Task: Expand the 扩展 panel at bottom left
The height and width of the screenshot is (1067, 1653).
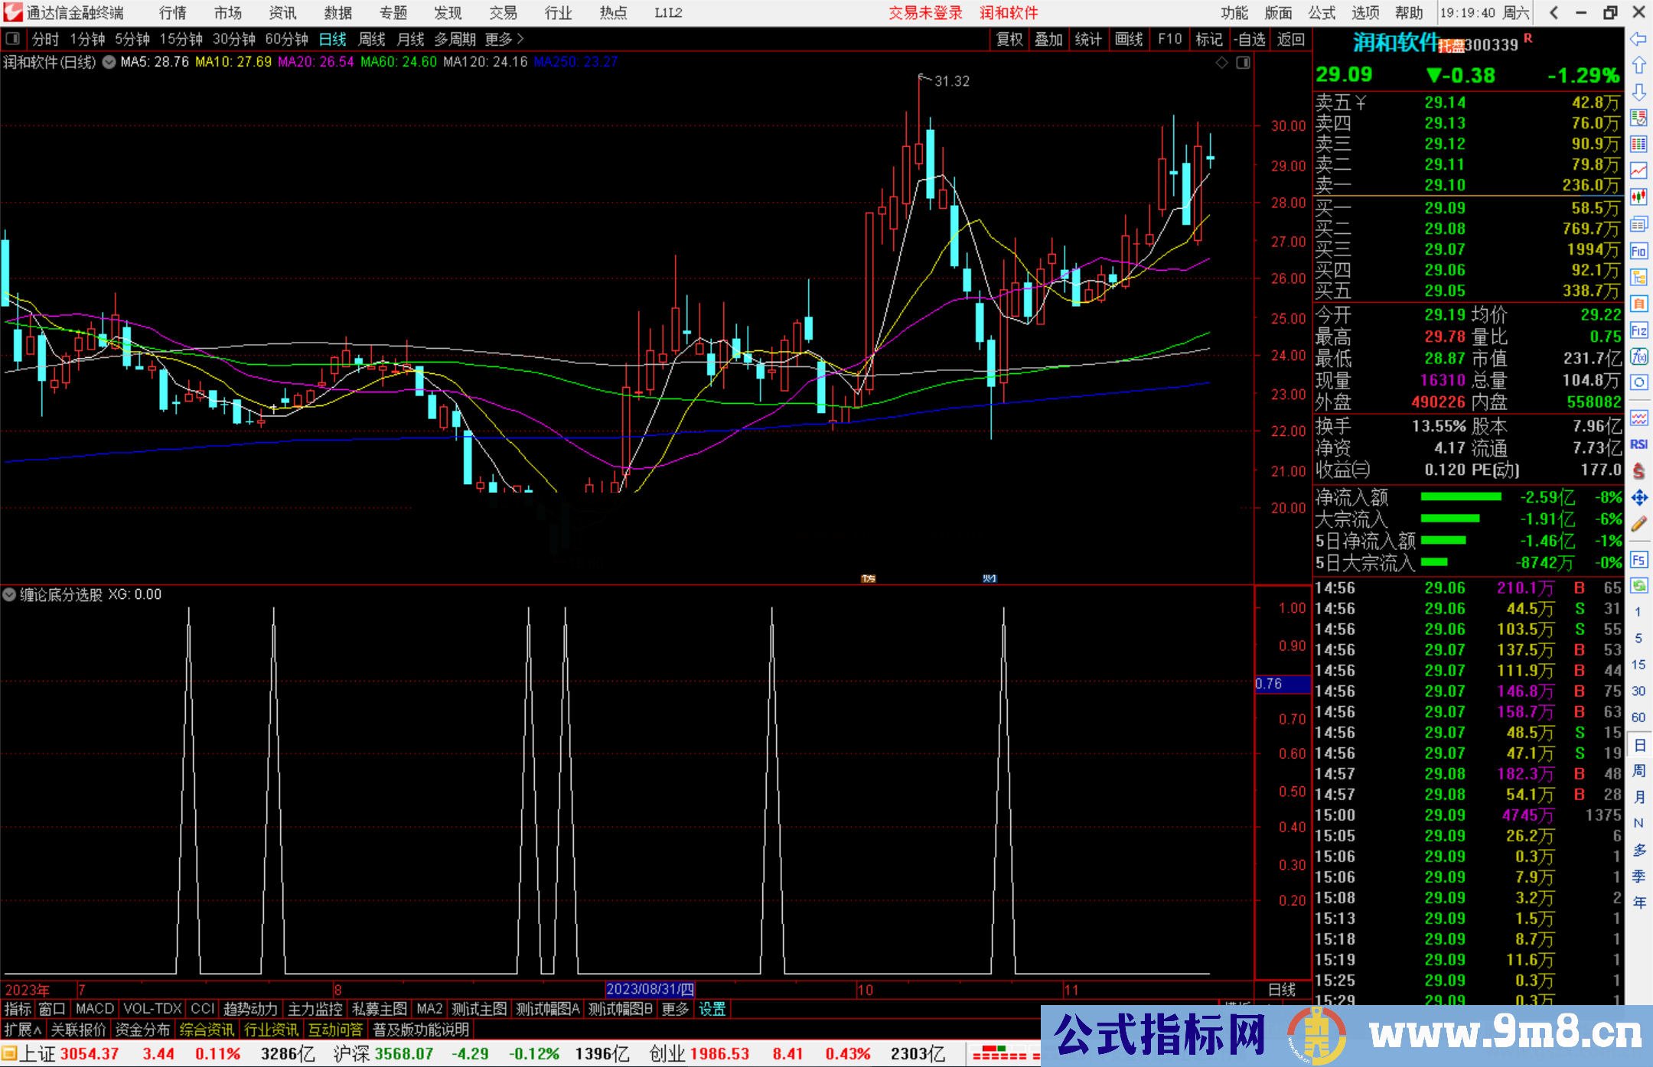Action: coord(23,1030)
